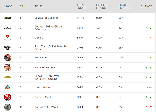Screen dimensions: 156x112
Task: Select Call of Duty: WWII title
Action: [46, 107]
